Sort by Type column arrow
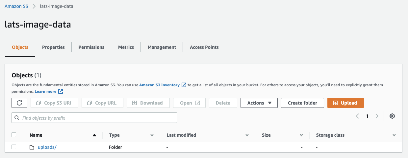408x158 pixels. [152, 135]
